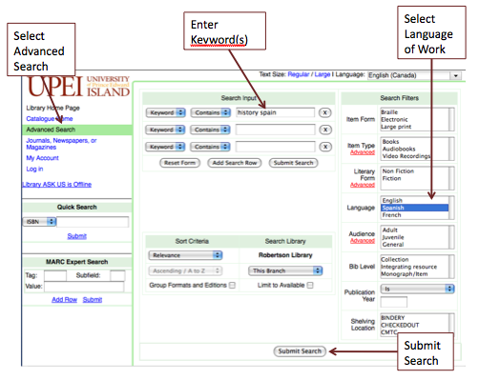Open the site Language dropdown English (Canada)
Image resolution: width=479 pixels, height=380 pixels.
(x=414, y=75)
